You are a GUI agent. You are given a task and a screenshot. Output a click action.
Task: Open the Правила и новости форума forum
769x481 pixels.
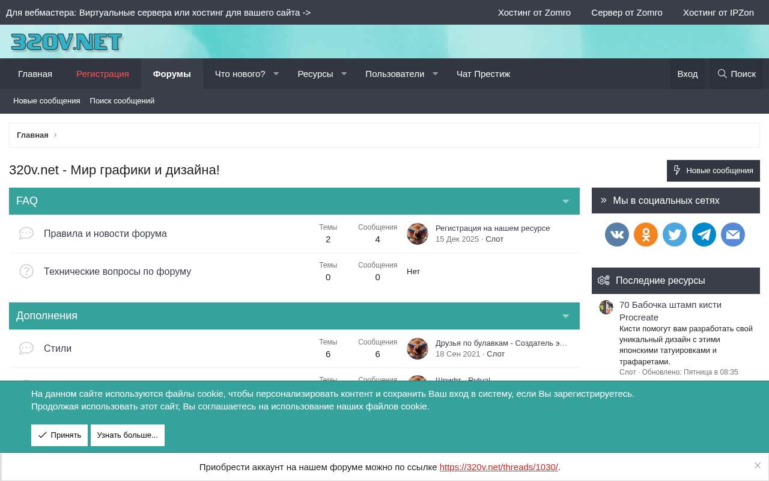pos(105,234)
